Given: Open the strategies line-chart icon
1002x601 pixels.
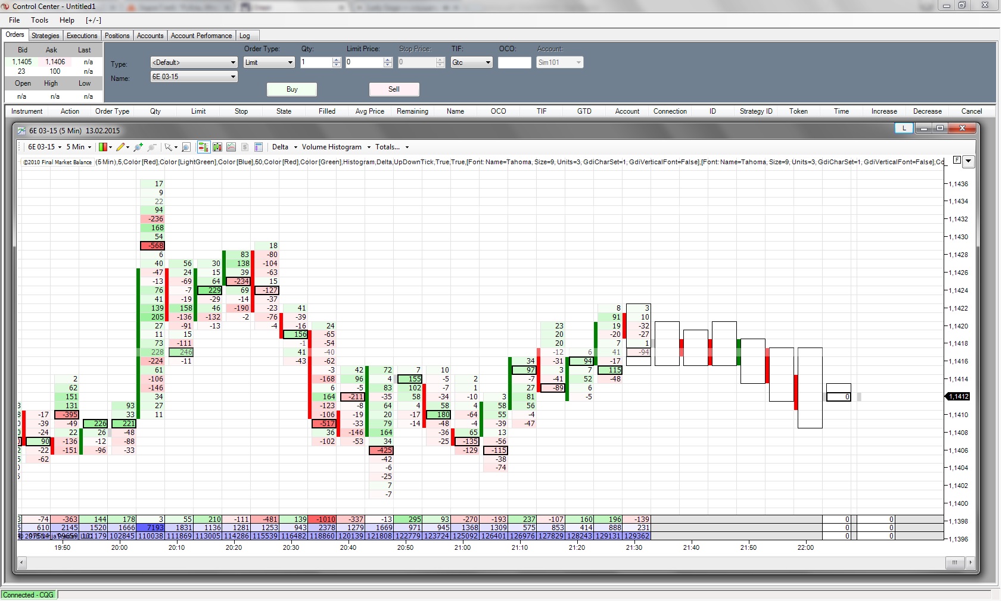Looking at the screenshot, I should click(231, 147).
